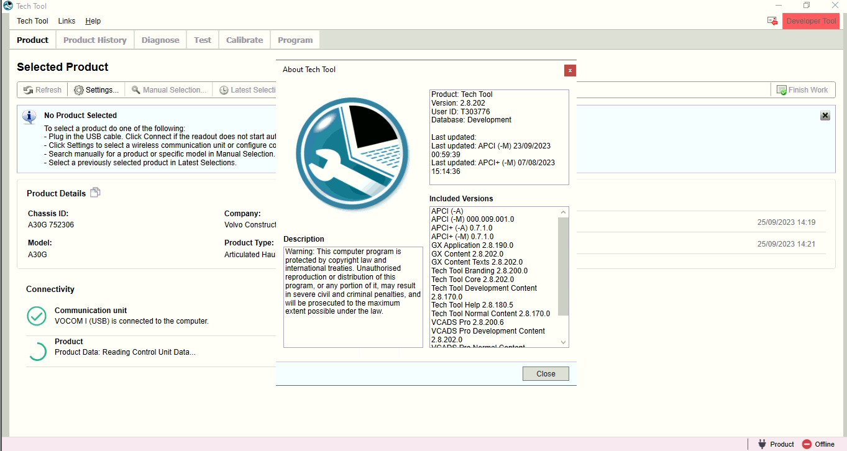
Task: Open Settings from the toolbar
Action: (96, 90)
